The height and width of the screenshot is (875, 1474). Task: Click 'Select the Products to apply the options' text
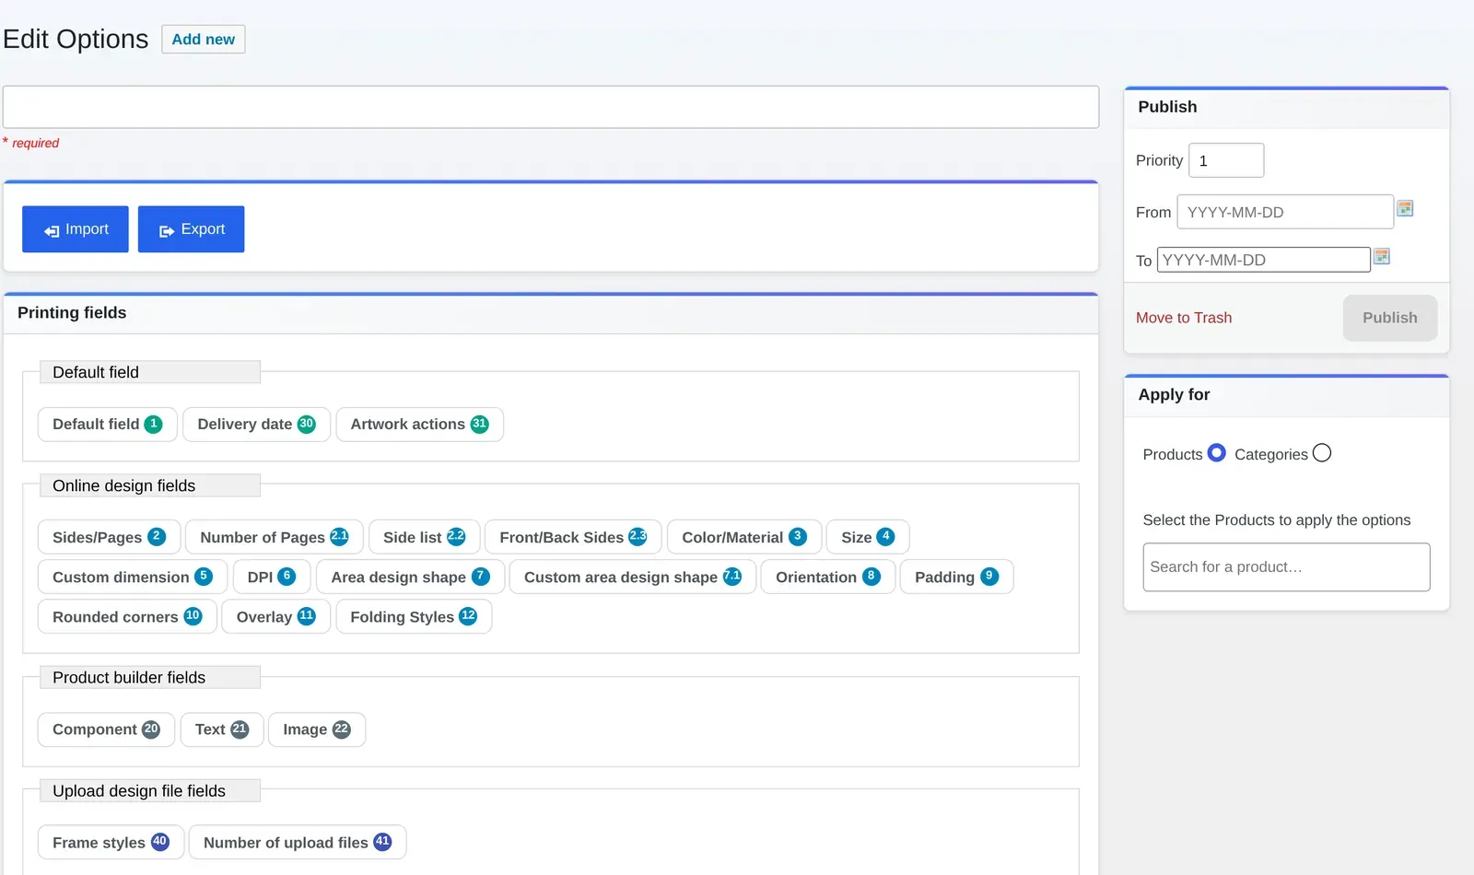click(1277, 520)
